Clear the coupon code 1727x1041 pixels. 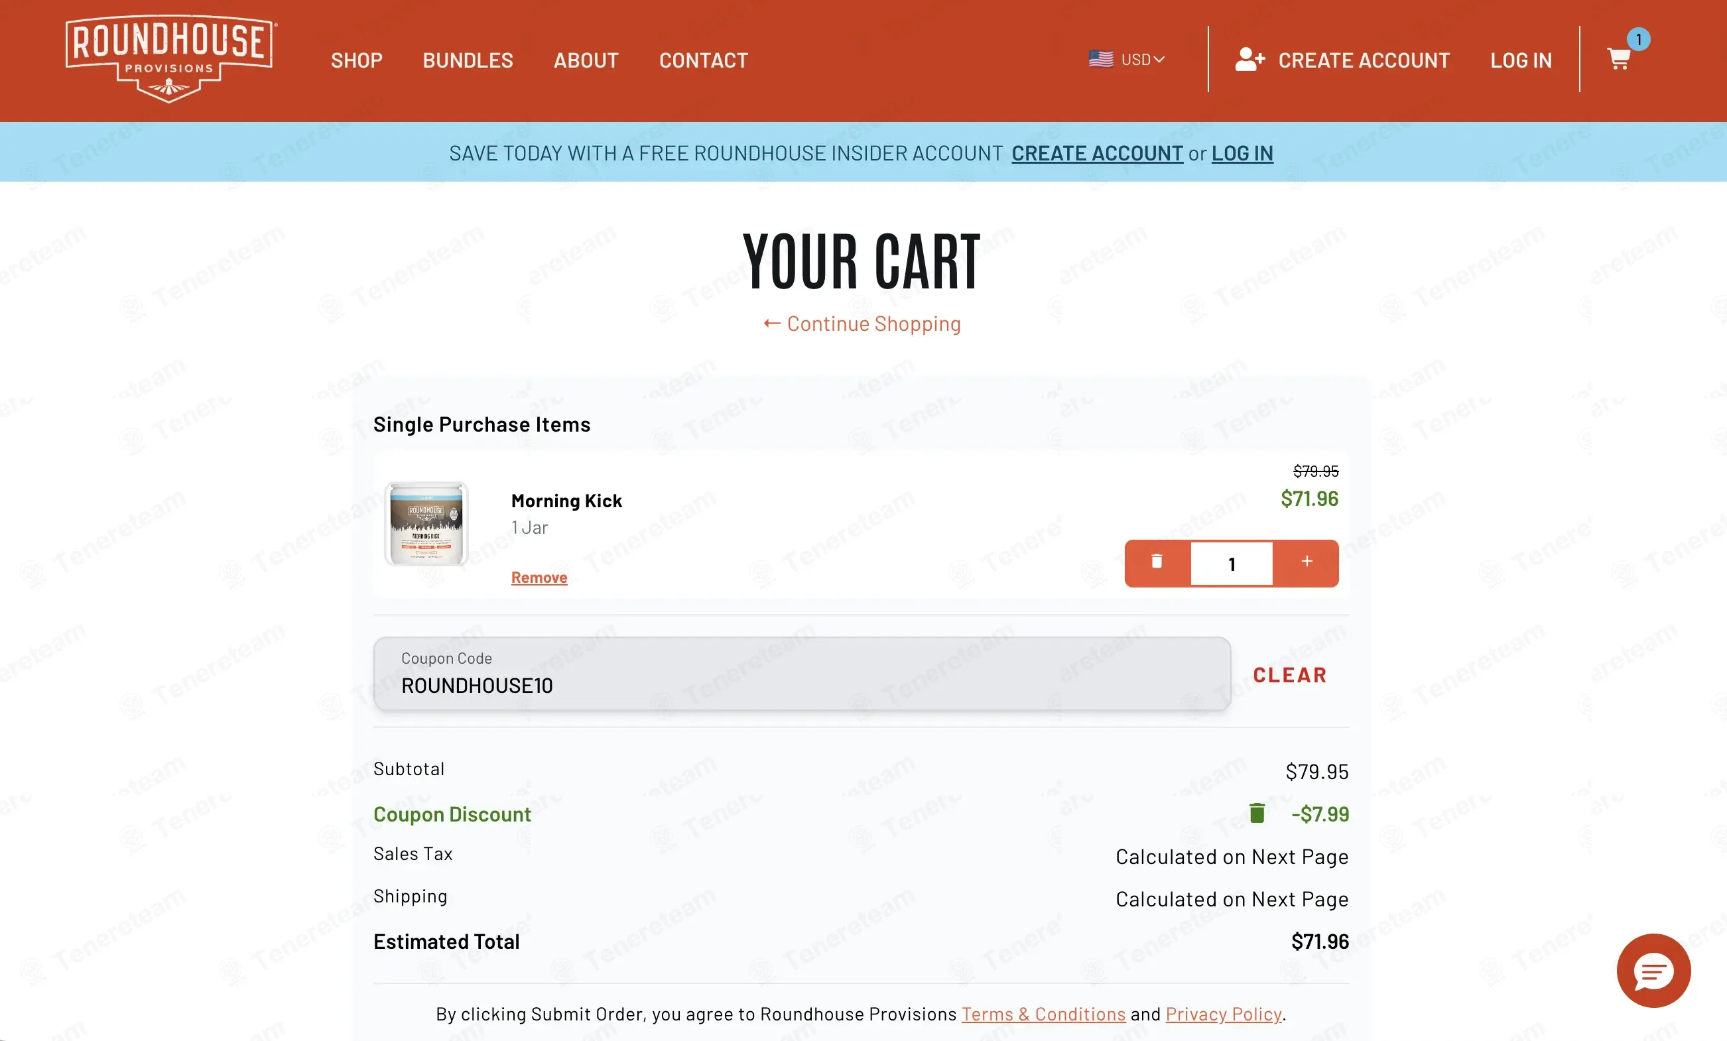point(1290,674)
